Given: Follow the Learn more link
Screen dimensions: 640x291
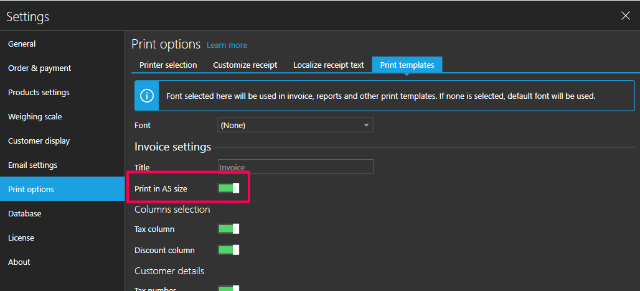Looking at the screenshot, I should click(227, 45).
